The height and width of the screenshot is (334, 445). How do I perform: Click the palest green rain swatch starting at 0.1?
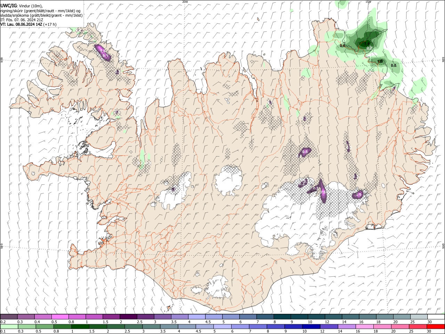(x=9, y=327)
